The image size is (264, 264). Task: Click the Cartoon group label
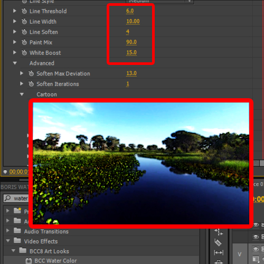46,95
